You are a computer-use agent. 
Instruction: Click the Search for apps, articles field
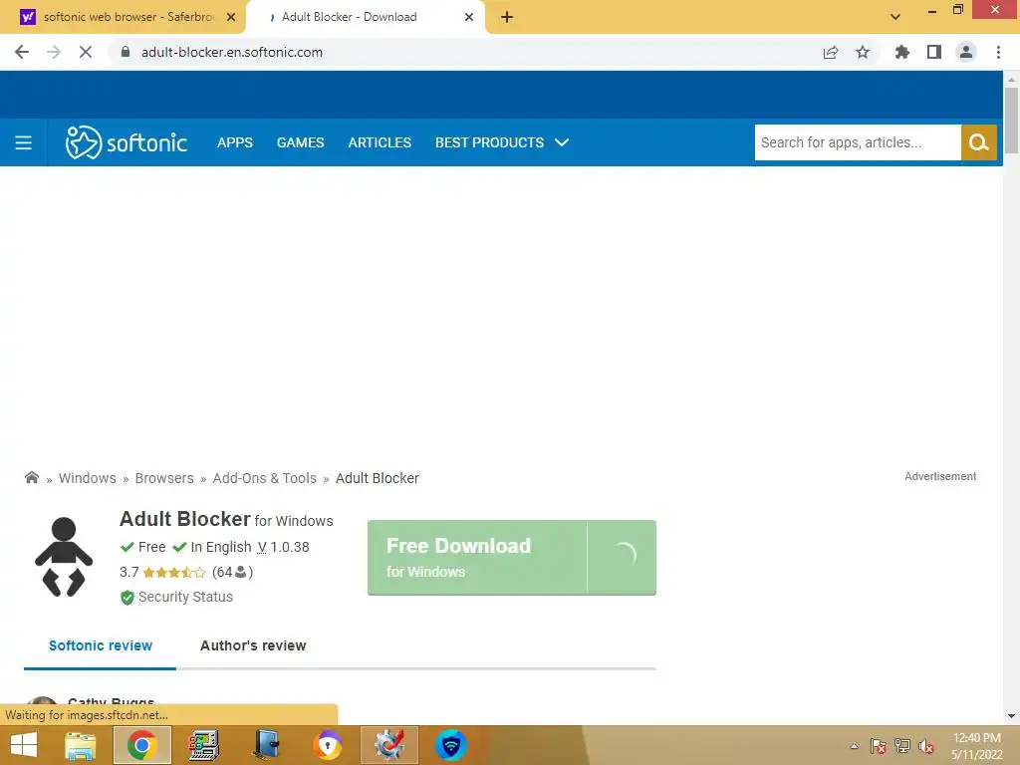tap(858, 142)
